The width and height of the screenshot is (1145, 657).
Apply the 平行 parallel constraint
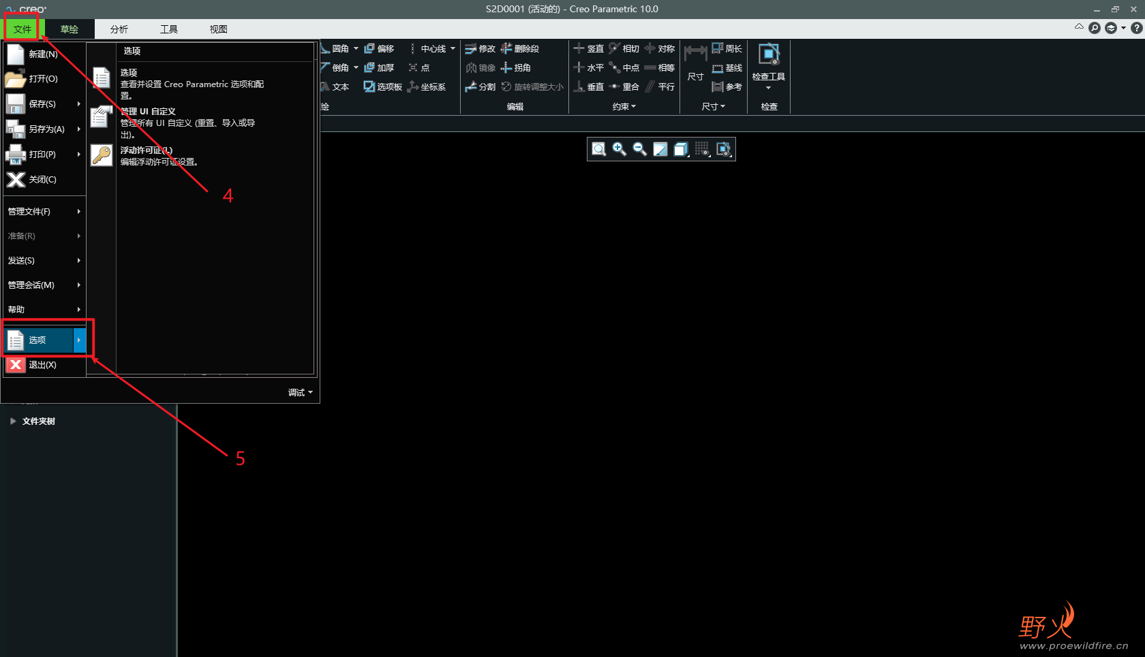pos(660,87)
